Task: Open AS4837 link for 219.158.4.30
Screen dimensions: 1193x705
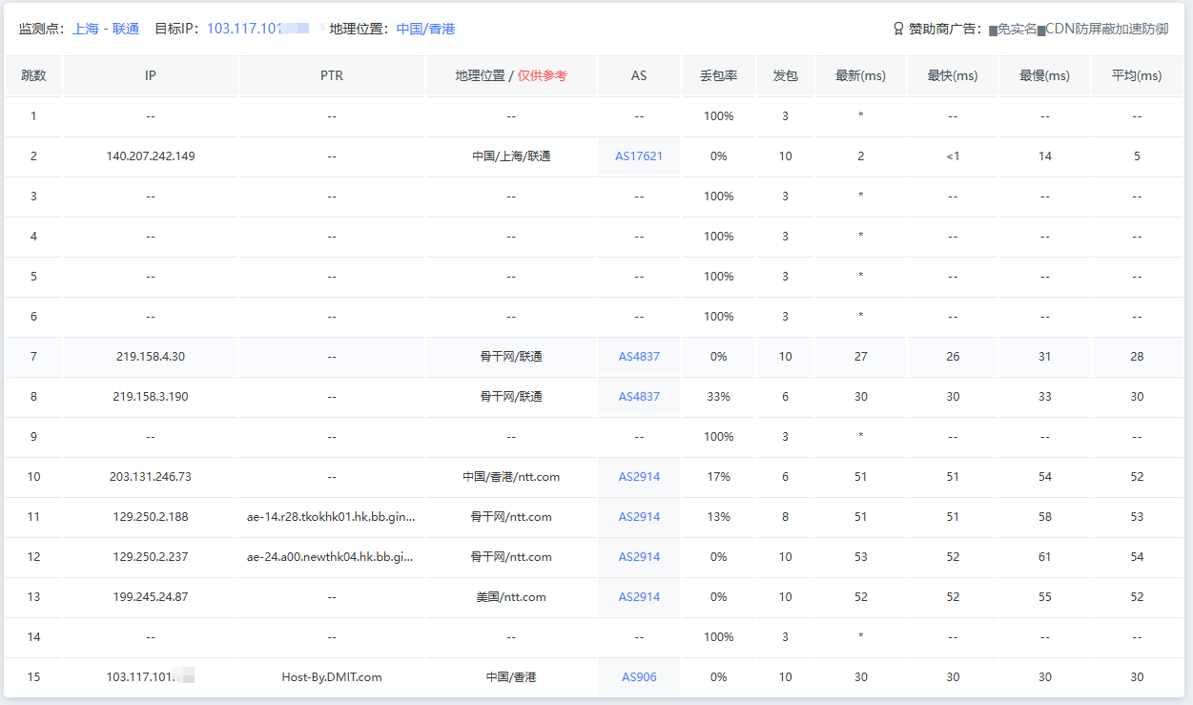Action: [x=639, y=357]
